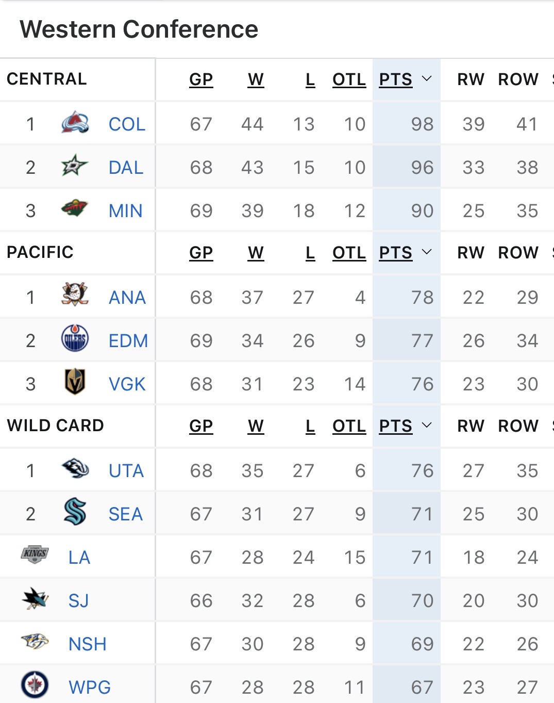The width and height of the screenshot is (554, 703).
Task: Open the Anaheim Ducks logo
Action: 75,295
